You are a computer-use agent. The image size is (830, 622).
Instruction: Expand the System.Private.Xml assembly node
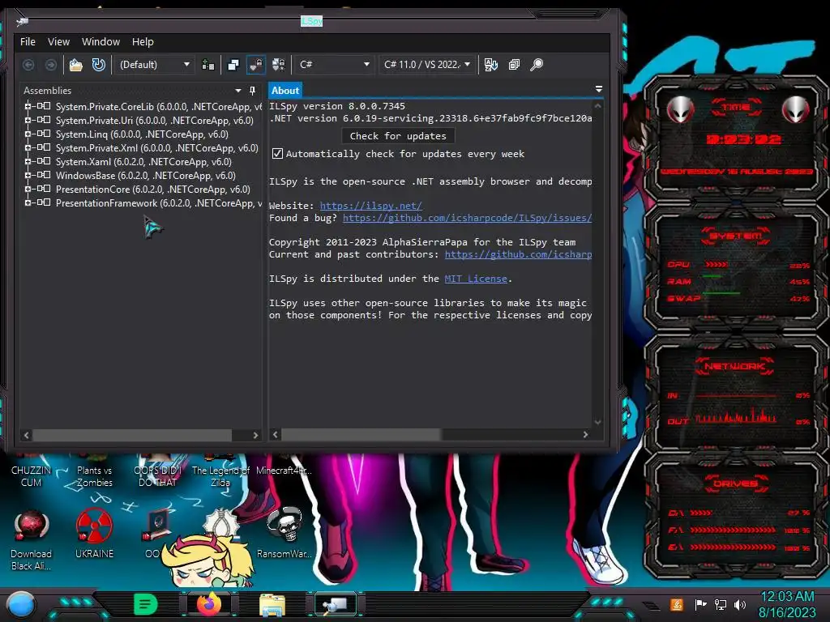click(x=28, y=147)
